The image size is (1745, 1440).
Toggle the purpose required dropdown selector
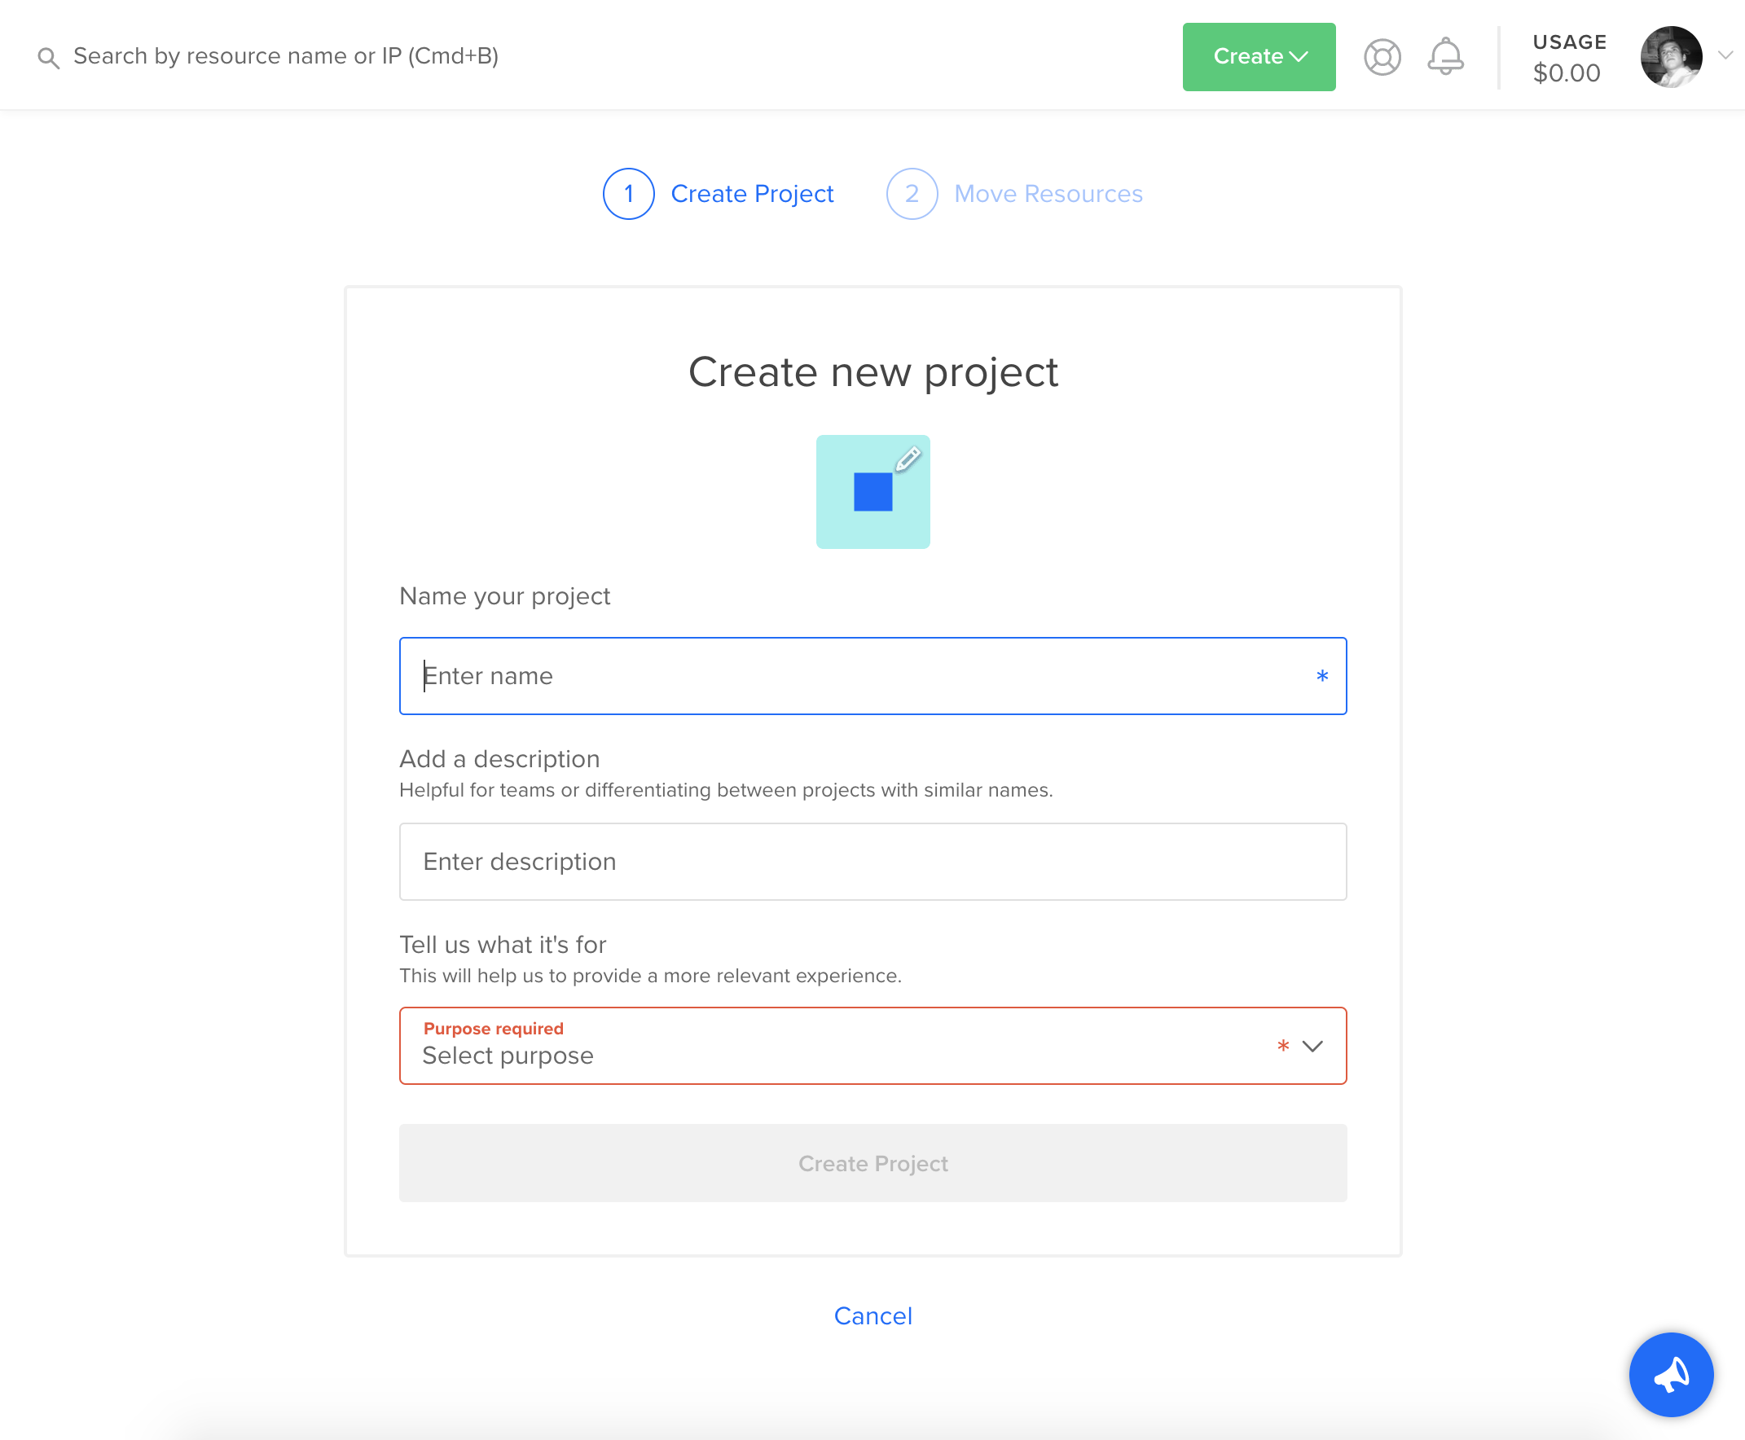(x=872, y=1046)
